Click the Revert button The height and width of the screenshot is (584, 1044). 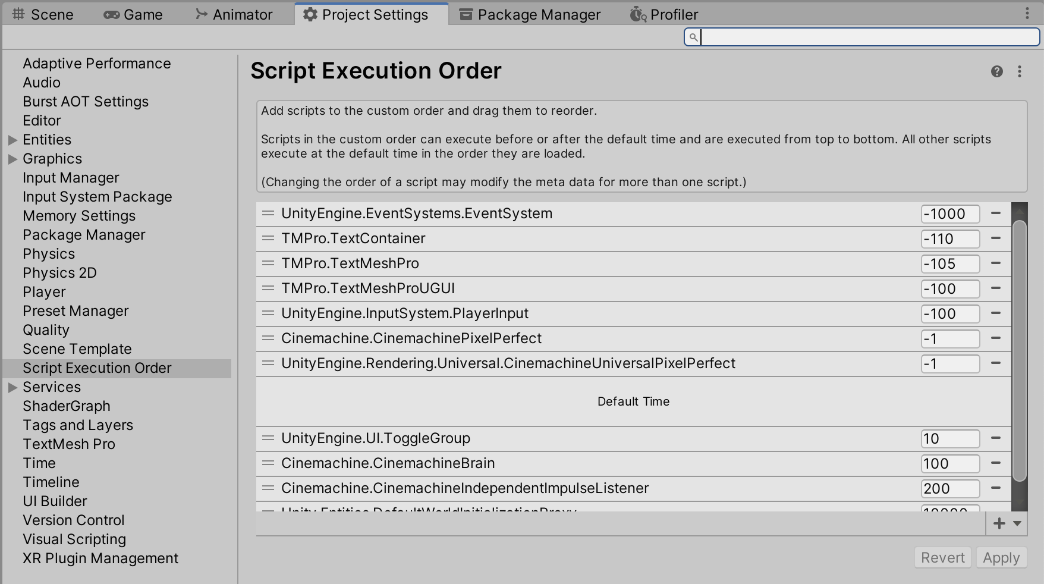(x=943, y=558)
